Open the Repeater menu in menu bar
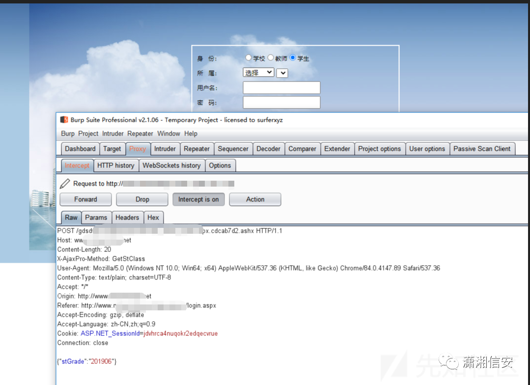This screenshot has width=530, height=385. point(140,134)
